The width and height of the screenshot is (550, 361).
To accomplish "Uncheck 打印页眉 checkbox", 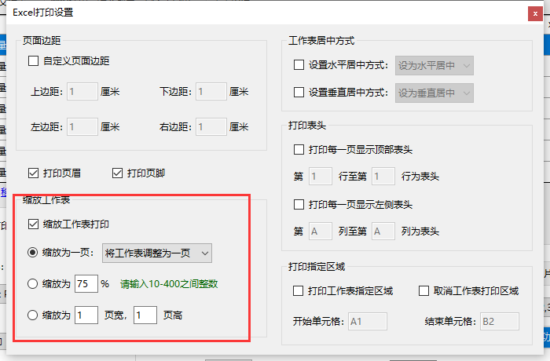I will 33,173.
